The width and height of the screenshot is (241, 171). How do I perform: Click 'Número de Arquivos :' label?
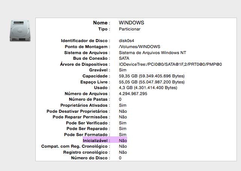coord(88,94)
